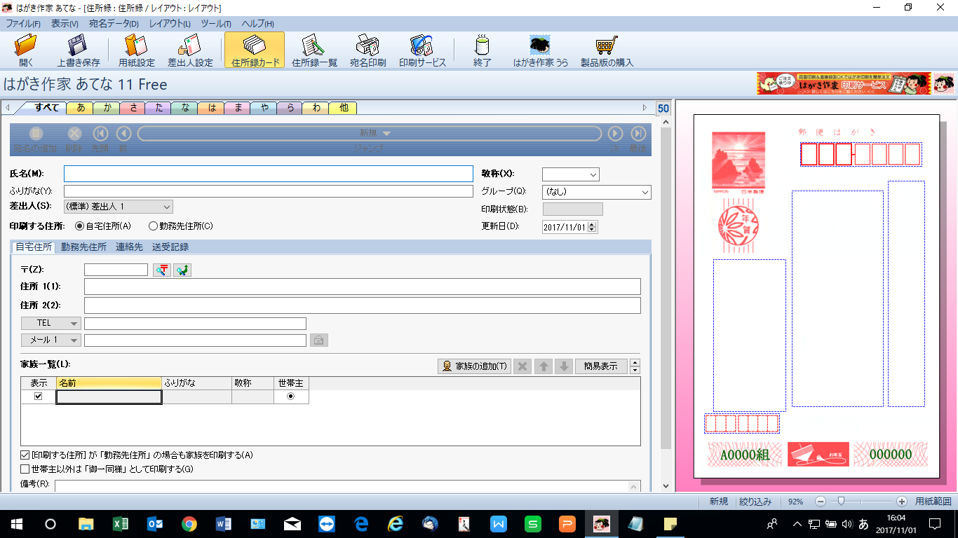This screenshot has height=538, width=958.
Task: Open 印刷サービス from toolbar
Action: pos(422,50)
